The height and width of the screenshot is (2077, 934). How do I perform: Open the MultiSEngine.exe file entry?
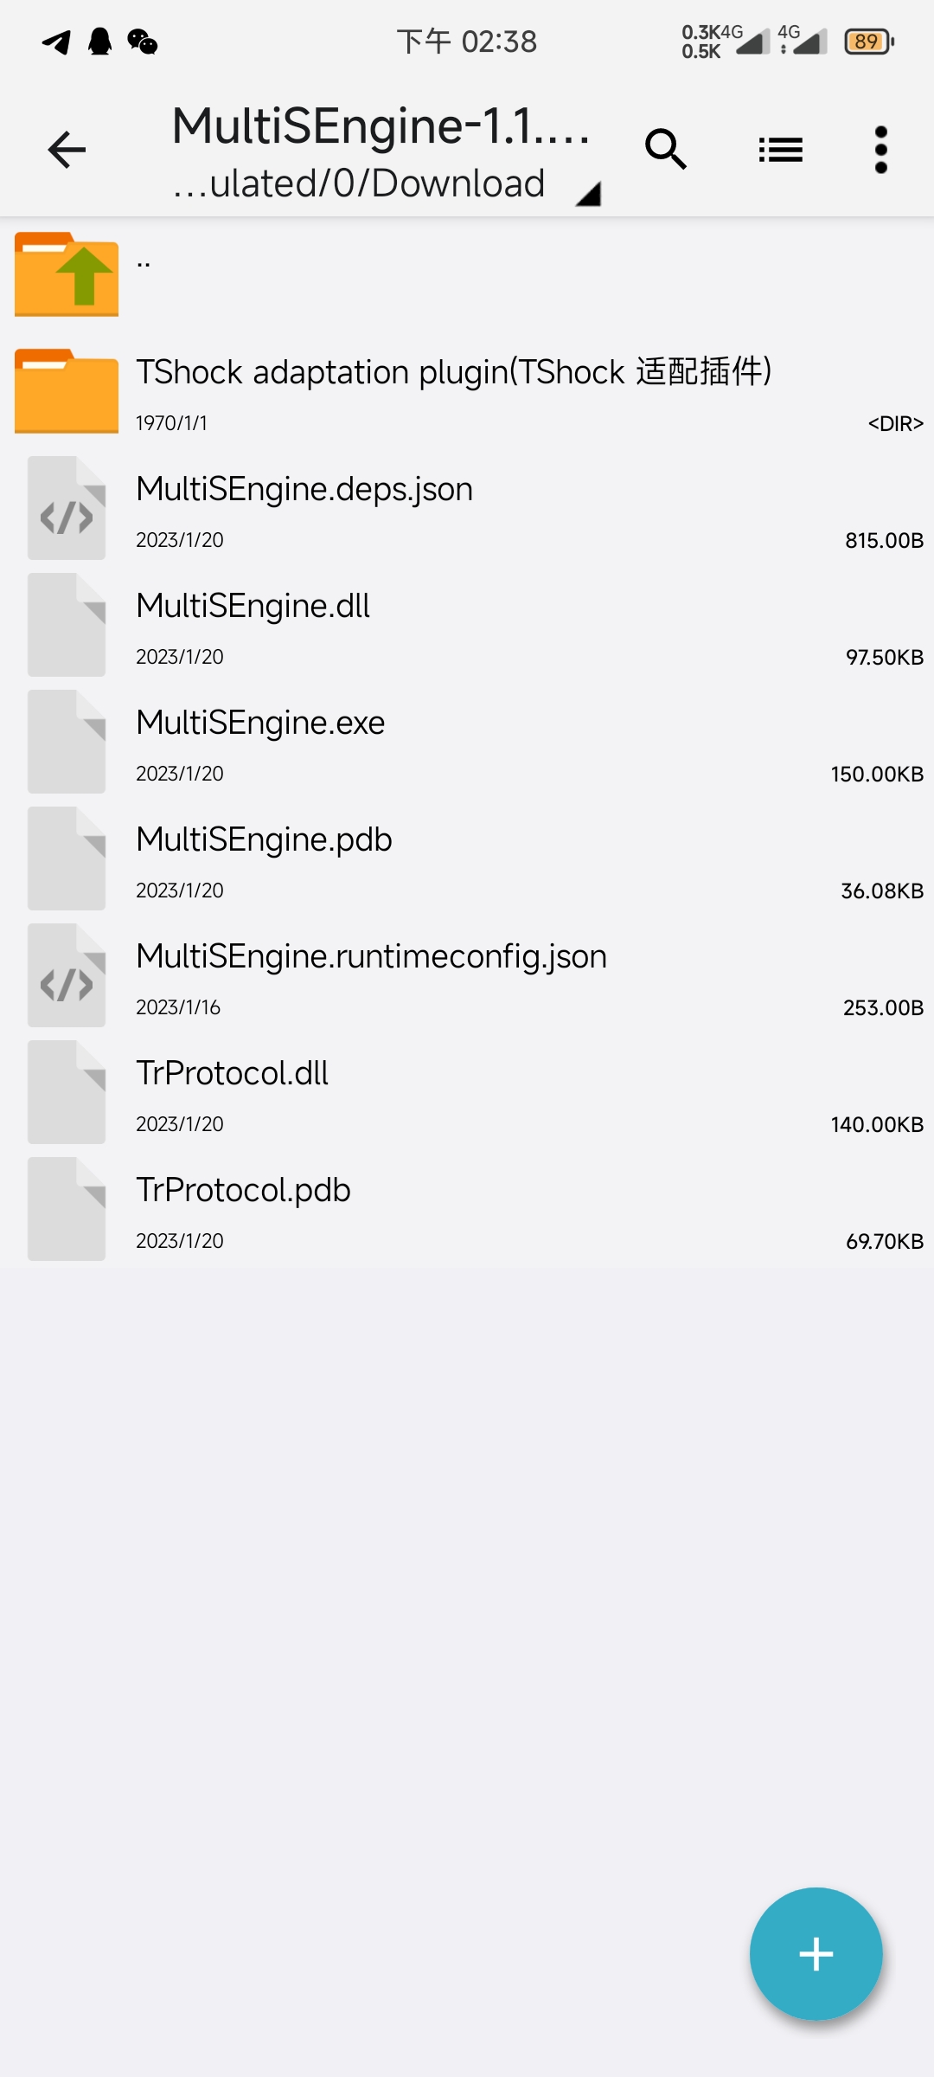coord(346,741)
